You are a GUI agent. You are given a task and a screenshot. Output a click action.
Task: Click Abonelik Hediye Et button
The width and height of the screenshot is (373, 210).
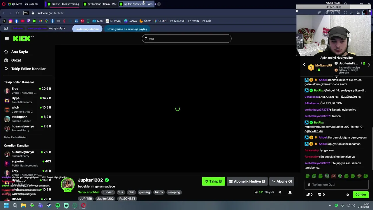[247, 181]
